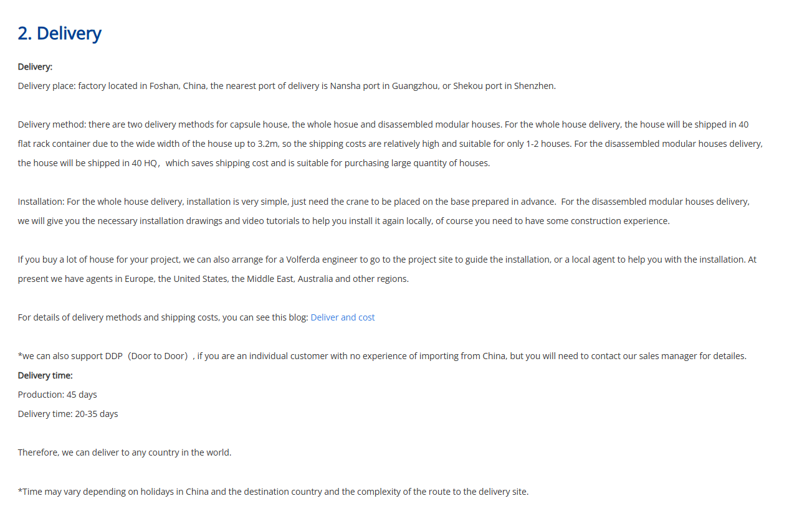
Task: Click the sentence about delivering to any country
Action: pyautogui.click(x=125, y=452)
